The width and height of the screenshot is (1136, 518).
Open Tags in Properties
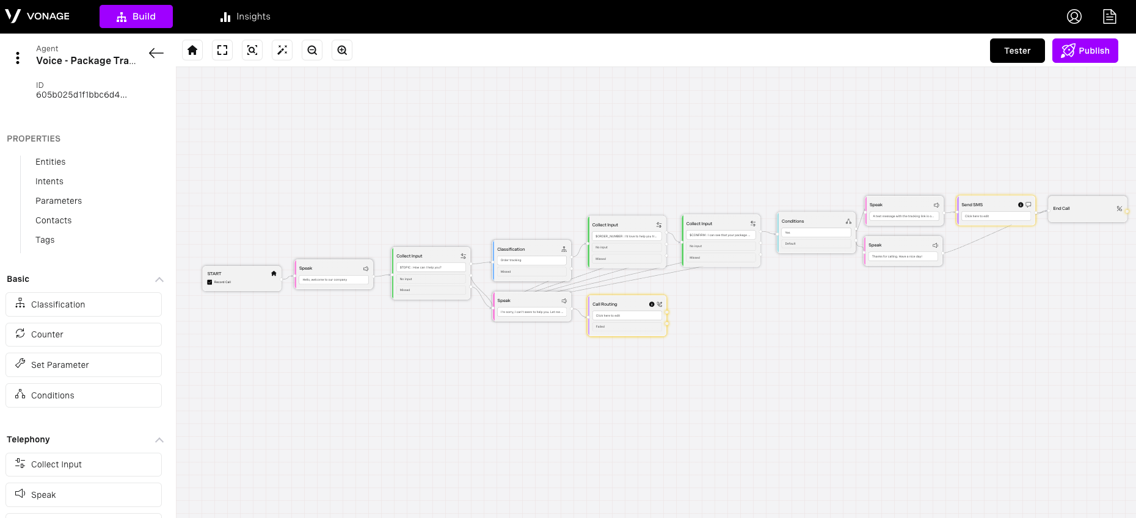[x=45, y=240]
